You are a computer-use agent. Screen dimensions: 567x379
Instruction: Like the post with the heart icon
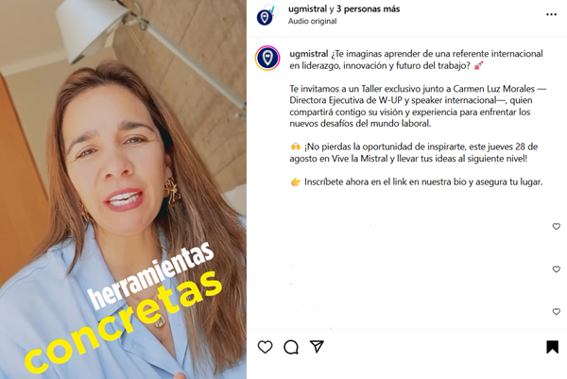[265, 347]
